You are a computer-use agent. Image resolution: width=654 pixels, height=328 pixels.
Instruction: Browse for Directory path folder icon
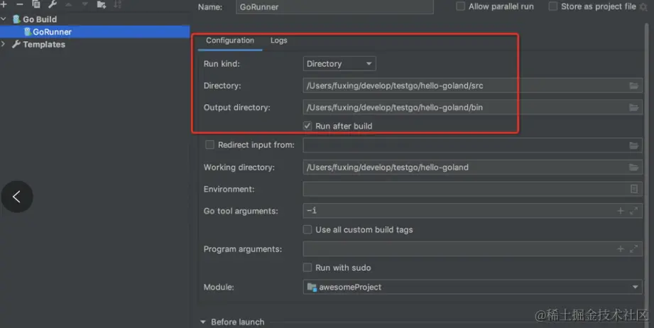633,85
